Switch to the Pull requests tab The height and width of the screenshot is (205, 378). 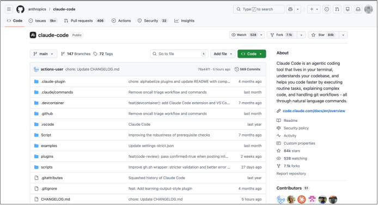pyautogui.click(x=84, y=21)
